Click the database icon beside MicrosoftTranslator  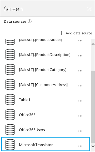(x=10, y=145)
